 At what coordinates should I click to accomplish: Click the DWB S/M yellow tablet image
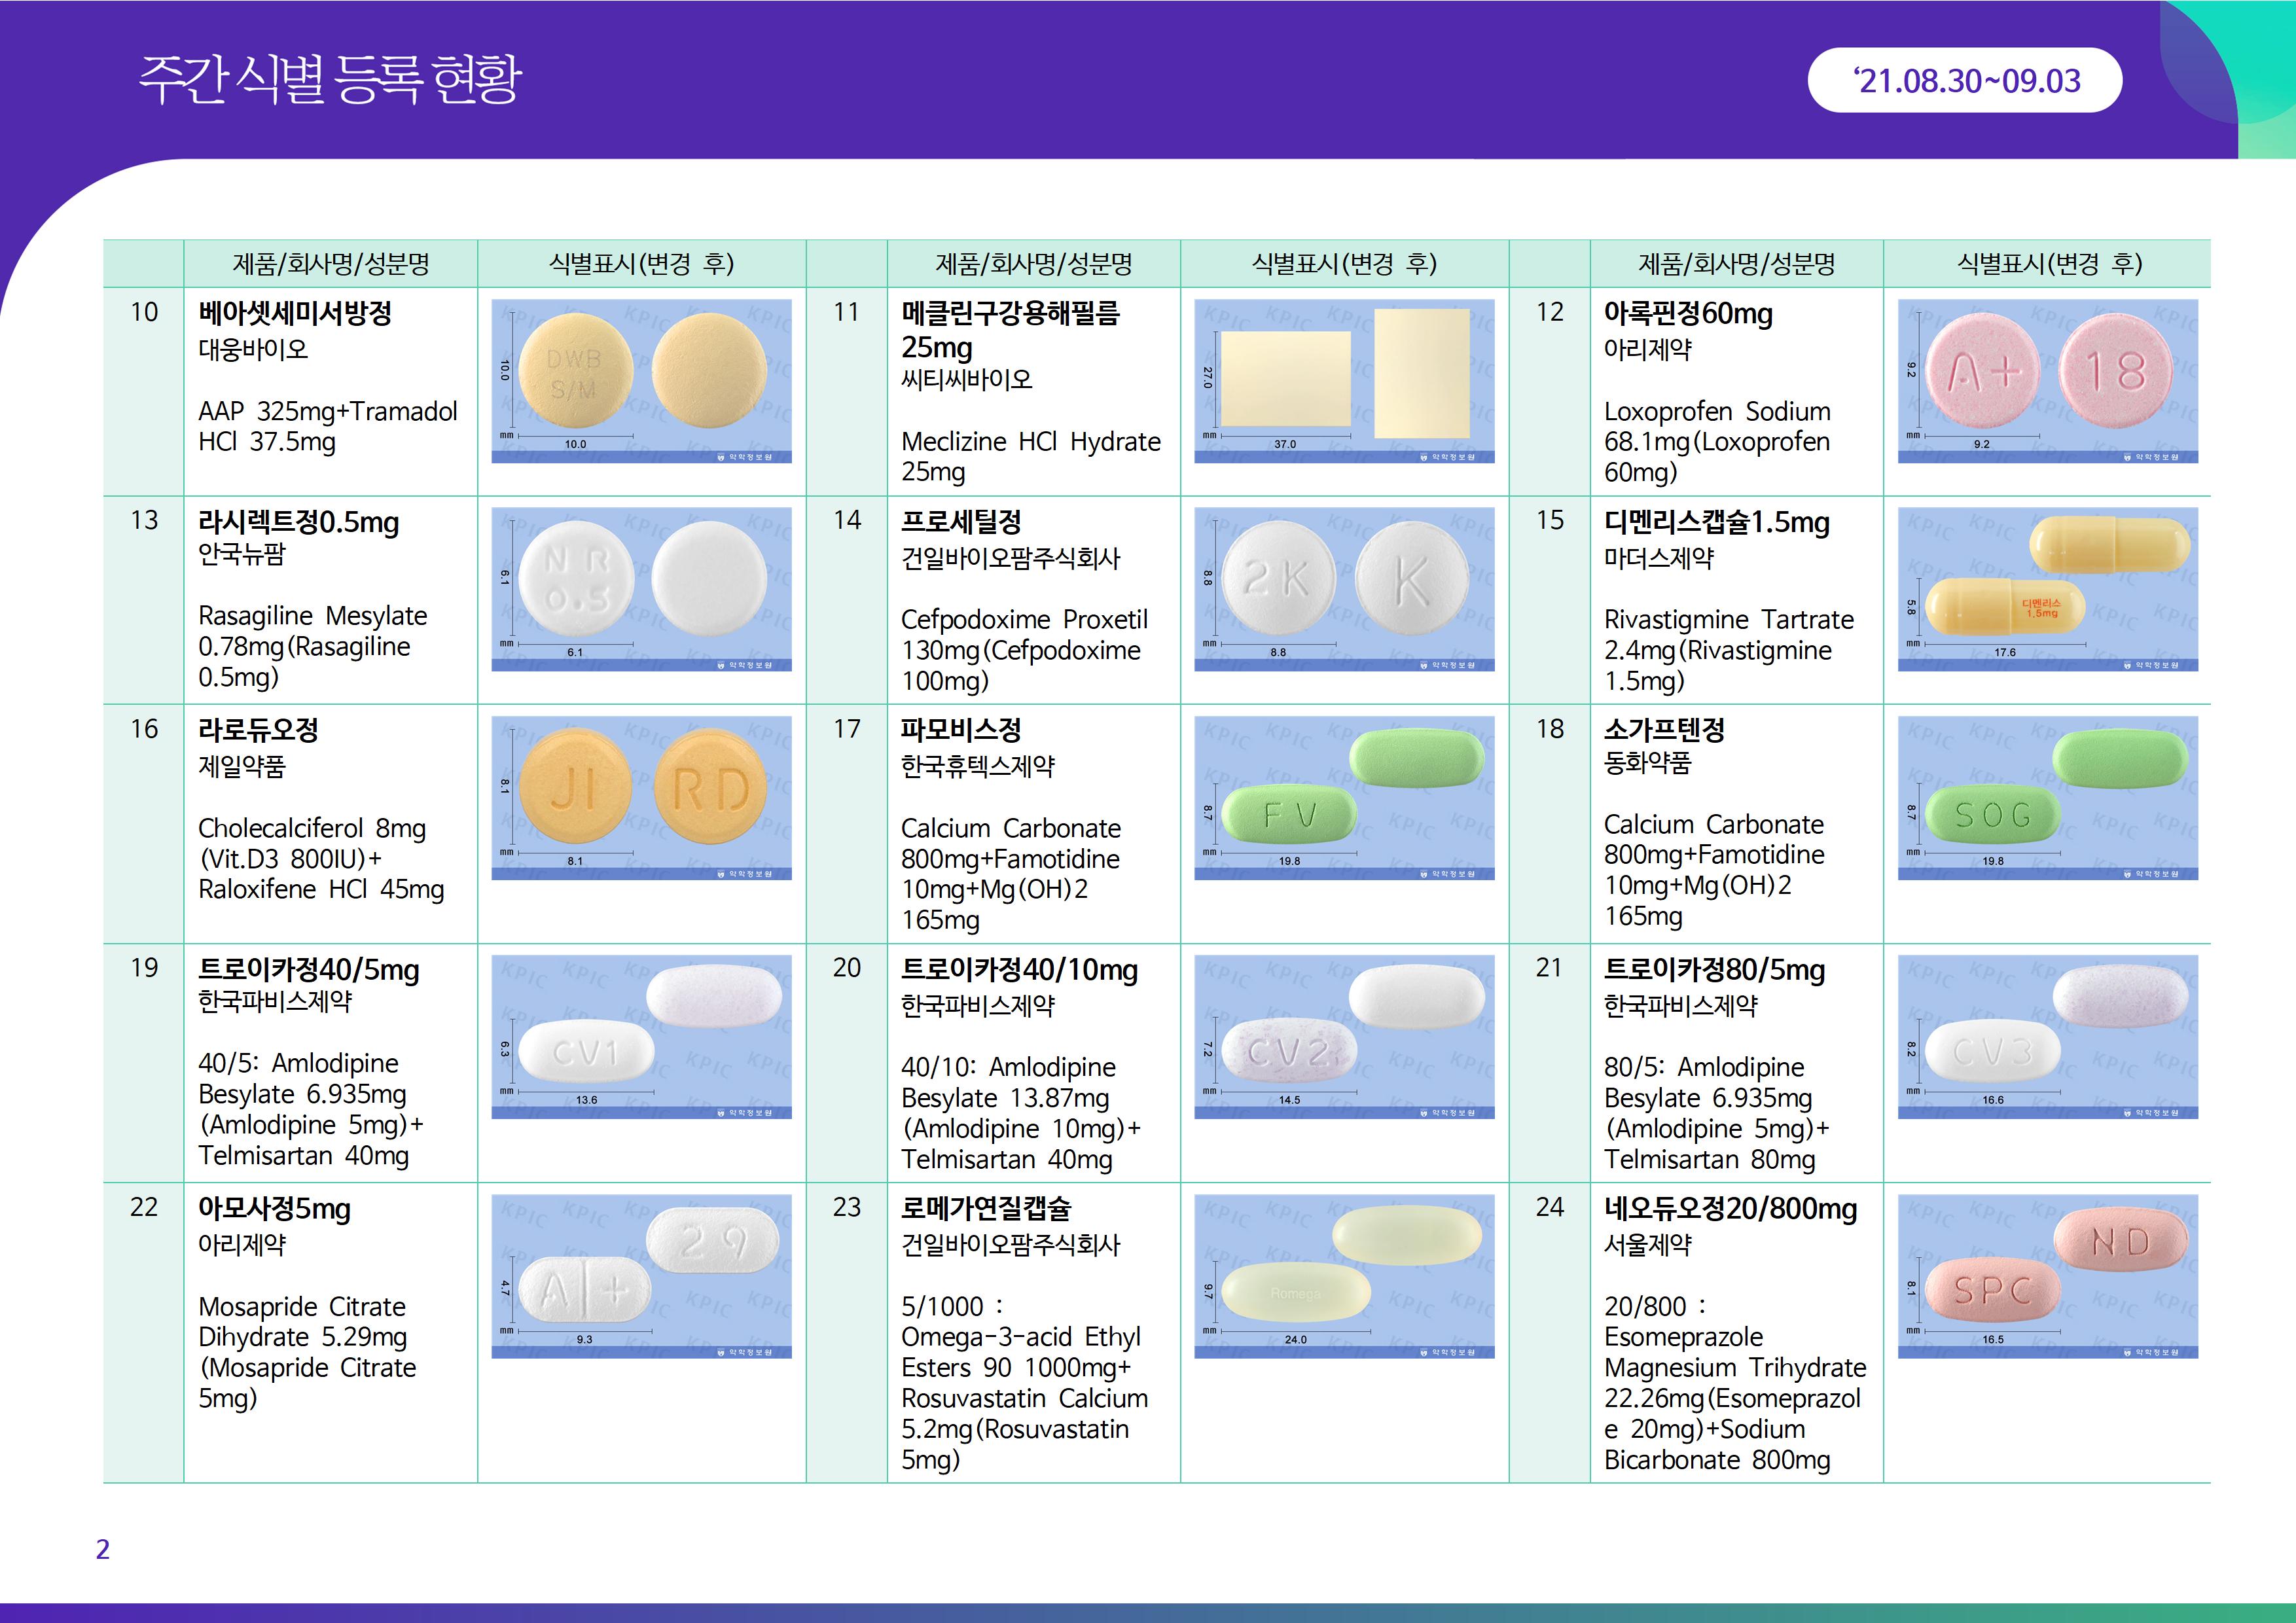(641, 380)
